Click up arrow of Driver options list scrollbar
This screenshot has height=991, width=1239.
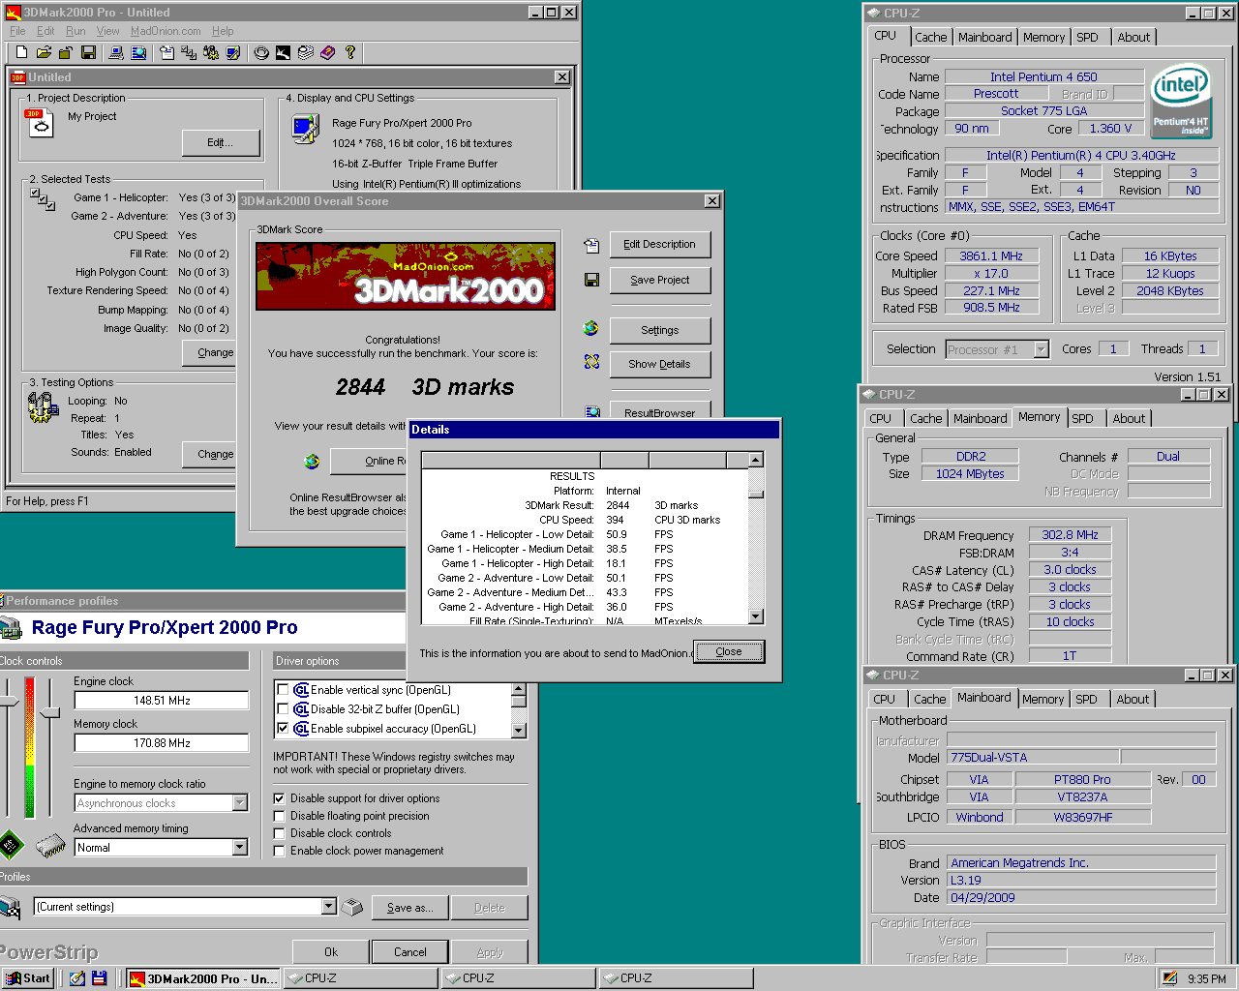pyautogui.click(x=519, y=689)
